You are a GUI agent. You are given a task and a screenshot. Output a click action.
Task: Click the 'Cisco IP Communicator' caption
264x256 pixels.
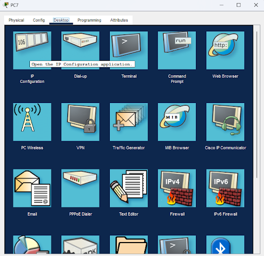pyautogui.click(x=225, y=148)
